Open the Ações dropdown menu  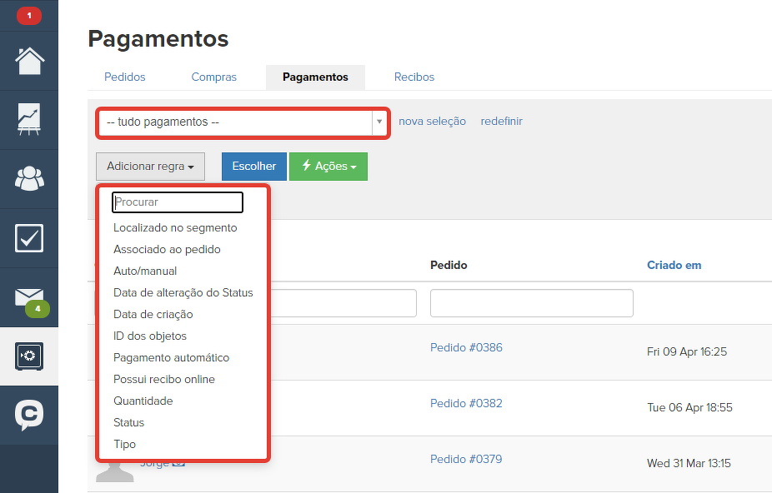328,167
